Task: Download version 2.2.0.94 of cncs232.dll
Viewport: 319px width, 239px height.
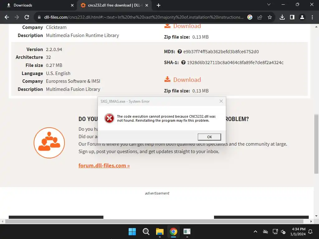Action: [x=183, y=79]
